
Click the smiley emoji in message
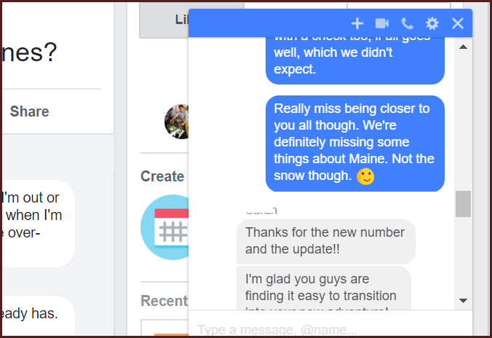365,176
